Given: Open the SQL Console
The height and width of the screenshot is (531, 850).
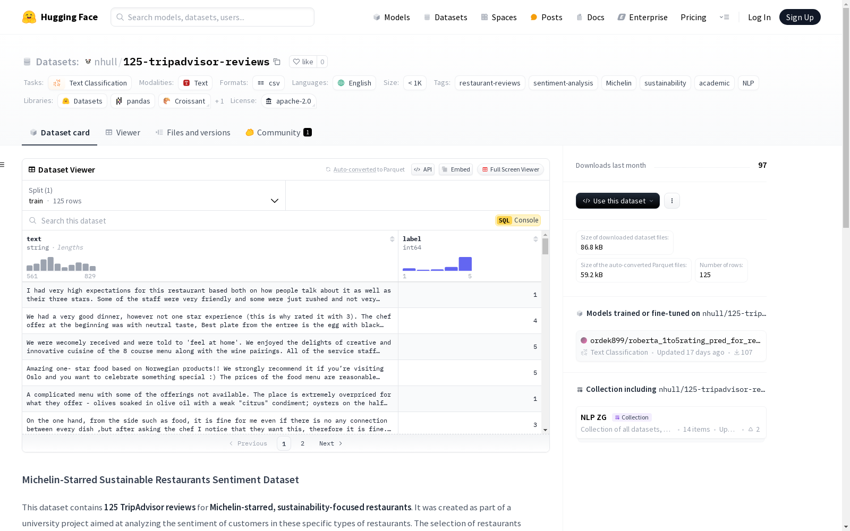Looking at the screenshot, I should (x=518, y=220).
